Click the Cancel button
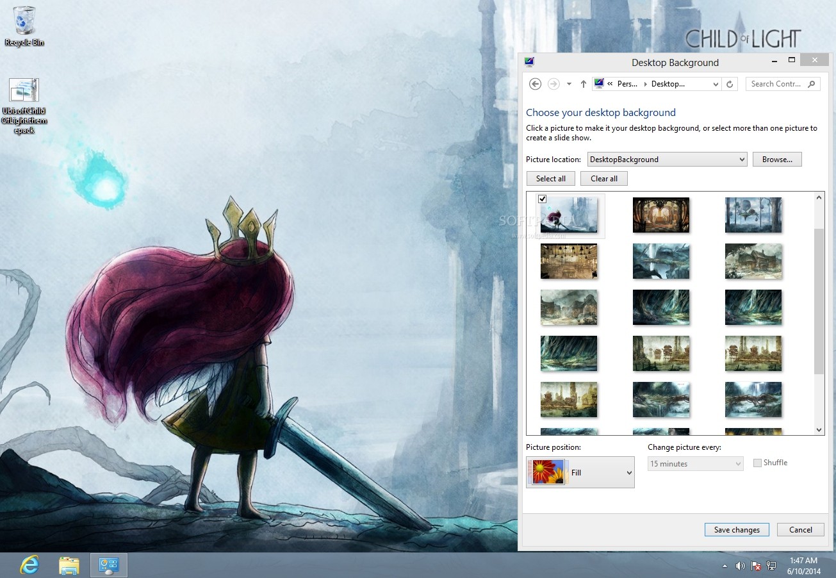836x578 pixels. point(801,530)
